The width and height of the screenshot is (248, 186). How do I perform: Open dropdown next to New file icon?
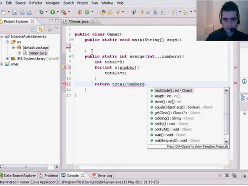point(9,12)
